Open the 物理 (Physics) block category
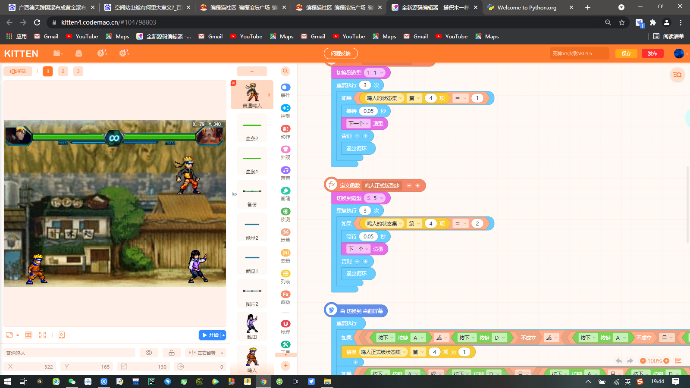690x388 pixels. [x=285, y=327]
